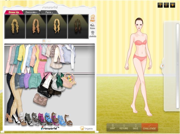Image resolution: width=180 pixels, height=134 pixels.
Task: Click the right panel vertical scrollbar
Action: click(x=177, y=65)
